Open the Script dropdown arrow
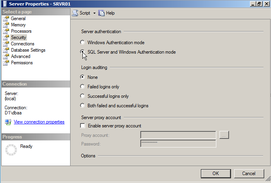Viewport: 271px width, 183px height. coord(94,13)
